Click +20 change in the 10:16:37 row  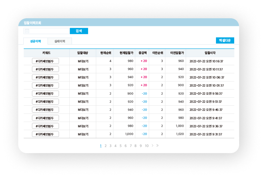(144, 61)
